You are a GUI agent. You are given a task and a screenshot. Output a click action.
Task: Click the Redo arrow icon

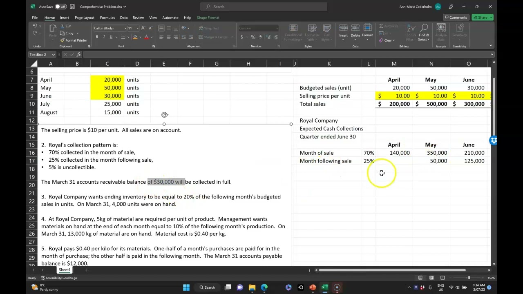tap(35, 33)
